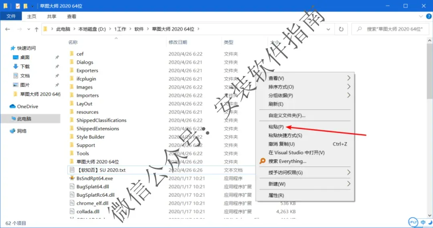
Task: Open the cef folder icon
Action: (72, 54)
